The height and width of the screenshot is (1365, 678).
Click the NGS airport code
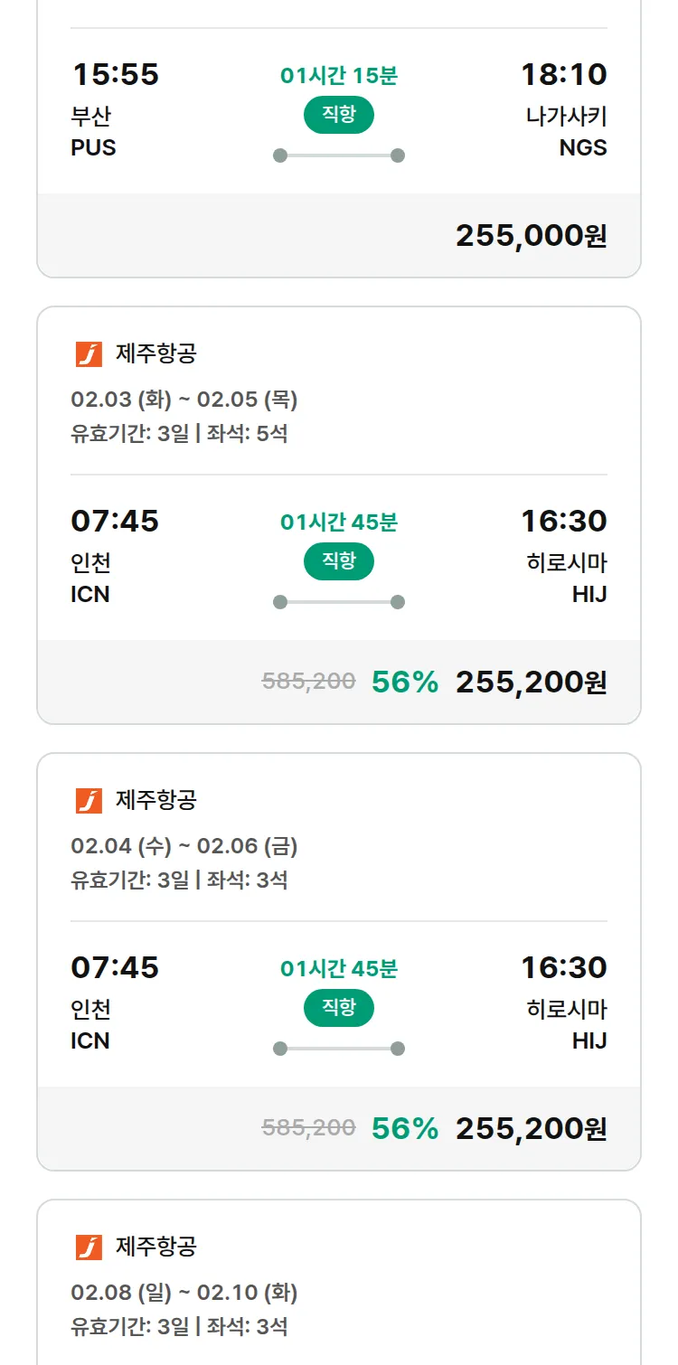(x=583, y=148)
